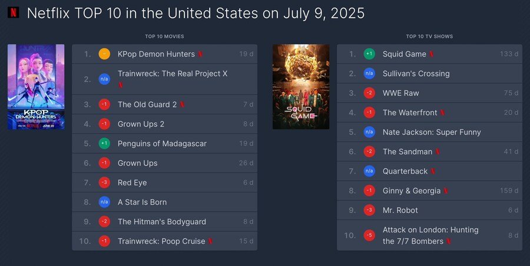530x266 pixels.
Task: Open The Old Guard 2 title link
Action: 147,105
